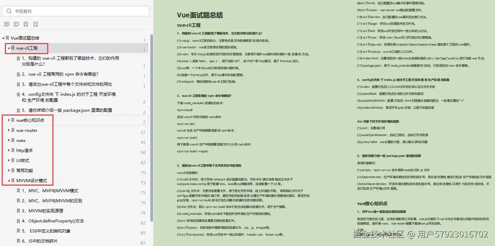Click the vue核心知识点 heading in the document
This screenshot has height=246, width=495.
tap(372, 203)
